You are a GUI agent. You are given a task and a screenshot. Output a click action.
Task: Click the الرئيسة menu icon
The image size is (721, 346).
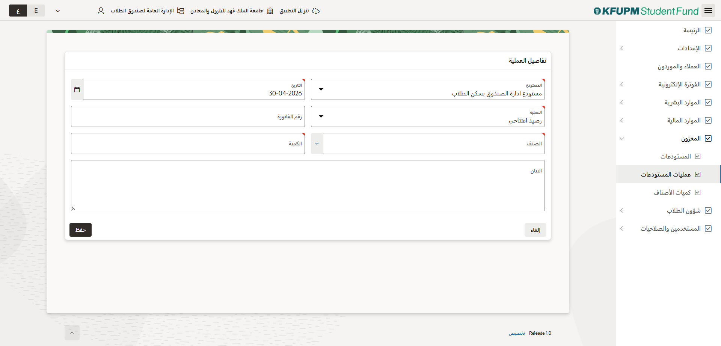point(708,30)
